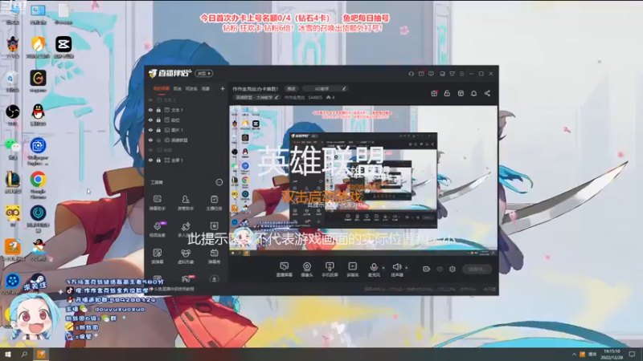Select the 英雄联盟 source row

(186, 140)
